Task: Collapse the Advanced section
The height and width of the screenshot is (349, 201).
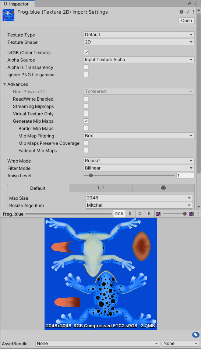Action: (x=4, y=84)
